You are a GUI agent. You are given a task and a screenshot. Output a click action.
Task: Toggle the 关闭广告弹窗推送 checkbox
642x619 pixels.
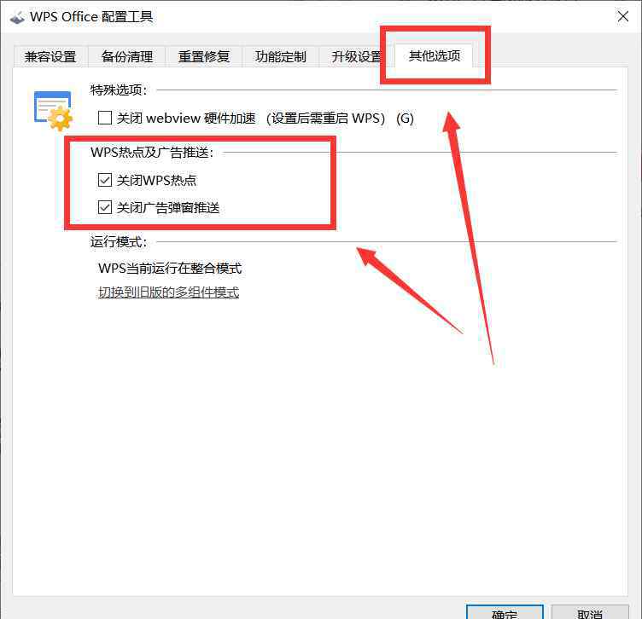pos(105,207)
